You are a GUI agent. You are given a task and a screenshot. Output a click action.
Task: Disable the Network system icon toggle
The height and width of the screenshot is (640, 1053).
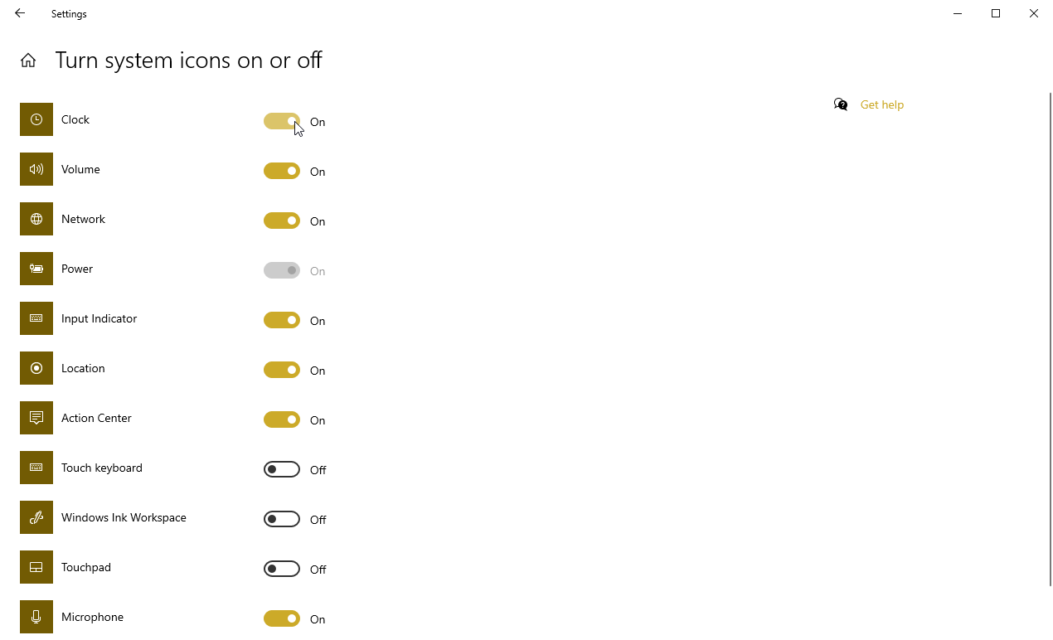pyautogui.click(x=282, y=221)
